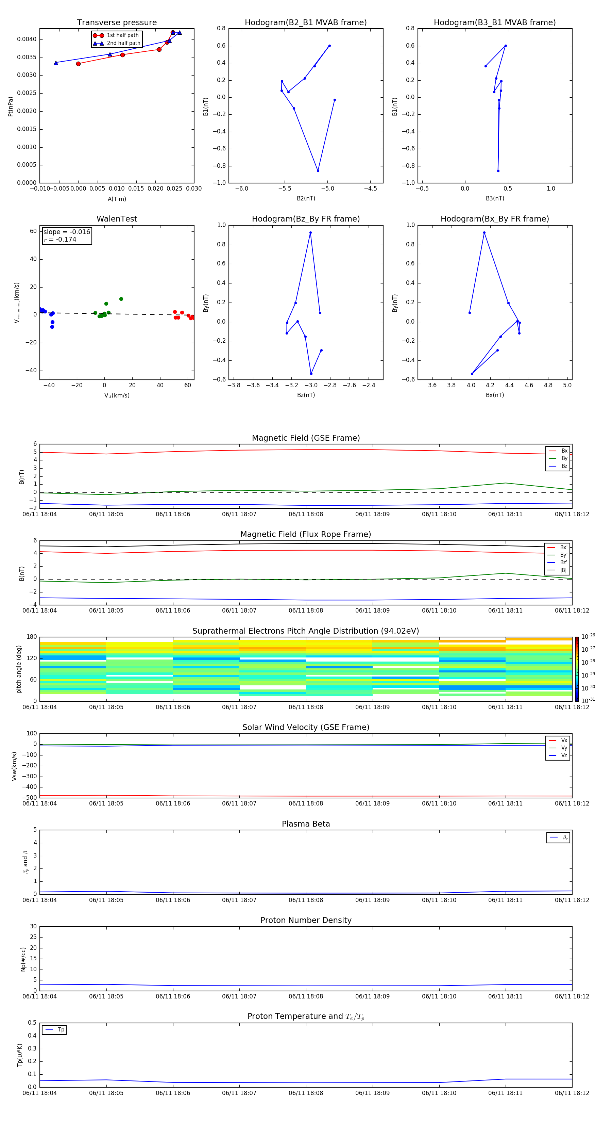Click the "Solar Wind Velocity (GSE Frame)" title
Image resolution: width=612 pixels, height=1123 pixels.
pos(306,728)
